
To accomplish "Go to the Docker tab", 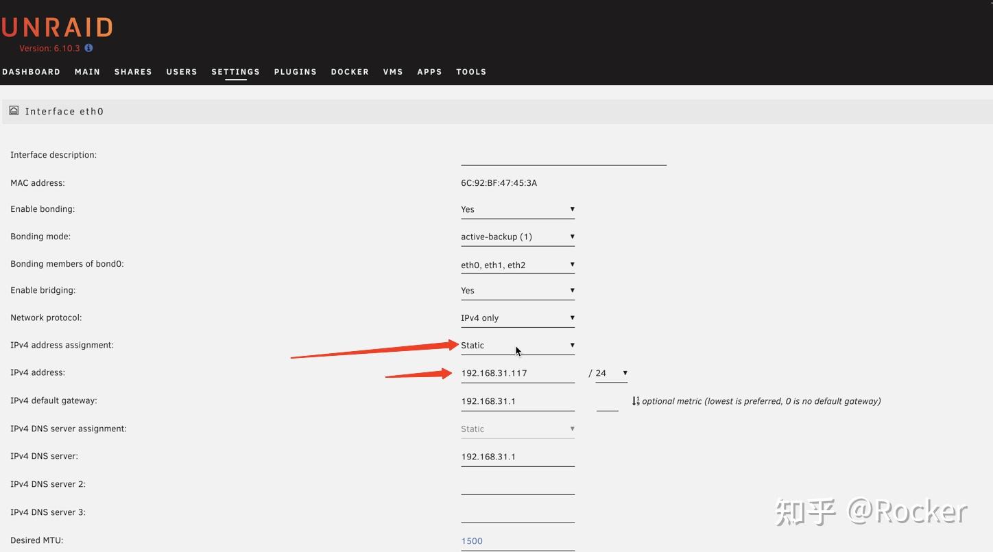I will (350, 72).
